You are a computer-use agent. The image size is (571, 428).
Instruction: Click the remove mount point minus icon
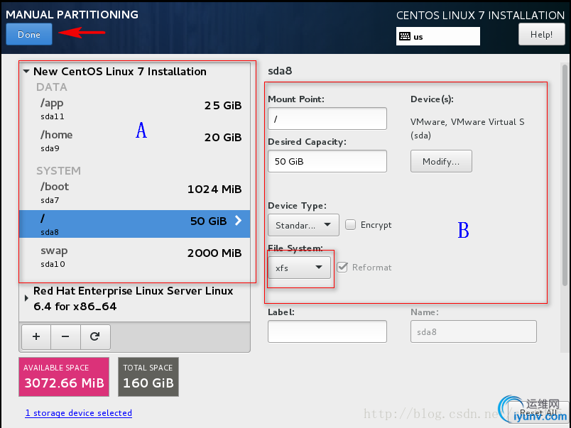coord(65,336)
